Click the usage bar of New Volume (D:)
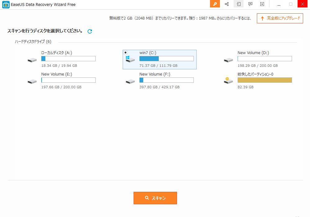The width and height of the screenshot is (310, 217). pyautogui.click(x=265, y=58)
